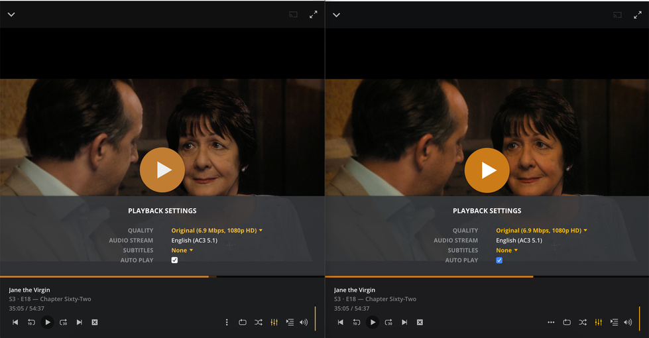Seek on right player progress bar
Viewport: 649px width, 338px height.
[x=487, y=276]
